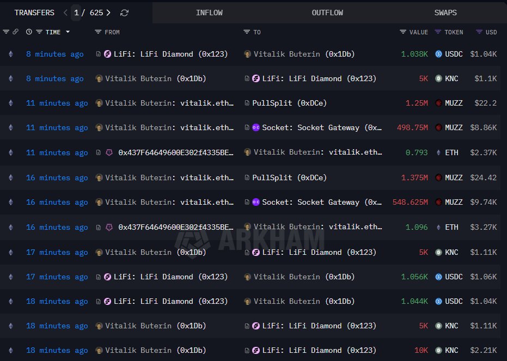The image size is (507, 361).
Task: Open '8 minutes ago' 5K KNC transaction link
Action: (x=55, y=78)
